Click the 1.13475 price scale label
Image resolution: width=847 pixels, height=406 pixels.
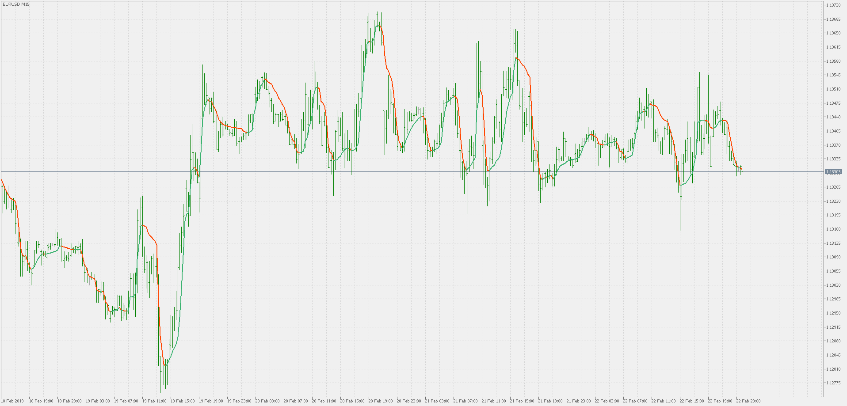pos(833,104)
